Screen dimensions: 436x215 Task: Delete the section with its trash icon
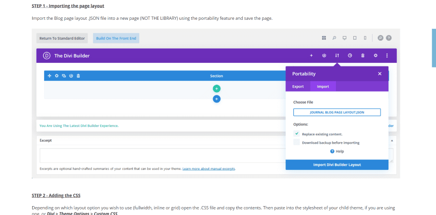pyautogui.click(x=78, y=76)
